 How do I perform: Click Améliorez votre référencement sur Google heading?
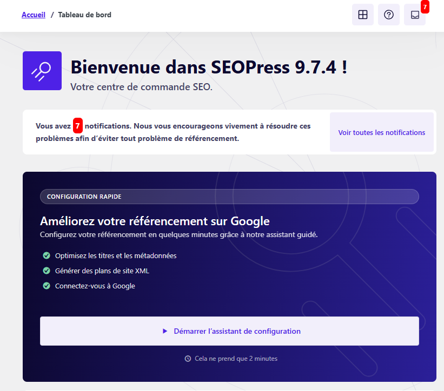pos(155,221)
